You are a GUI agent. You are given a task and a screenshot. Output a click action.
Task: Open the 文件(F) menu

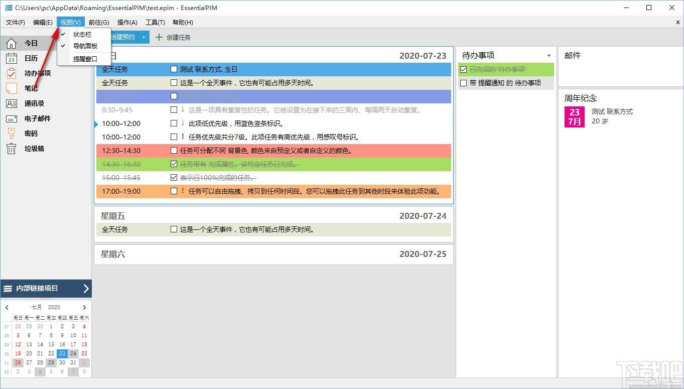[16, 22]
